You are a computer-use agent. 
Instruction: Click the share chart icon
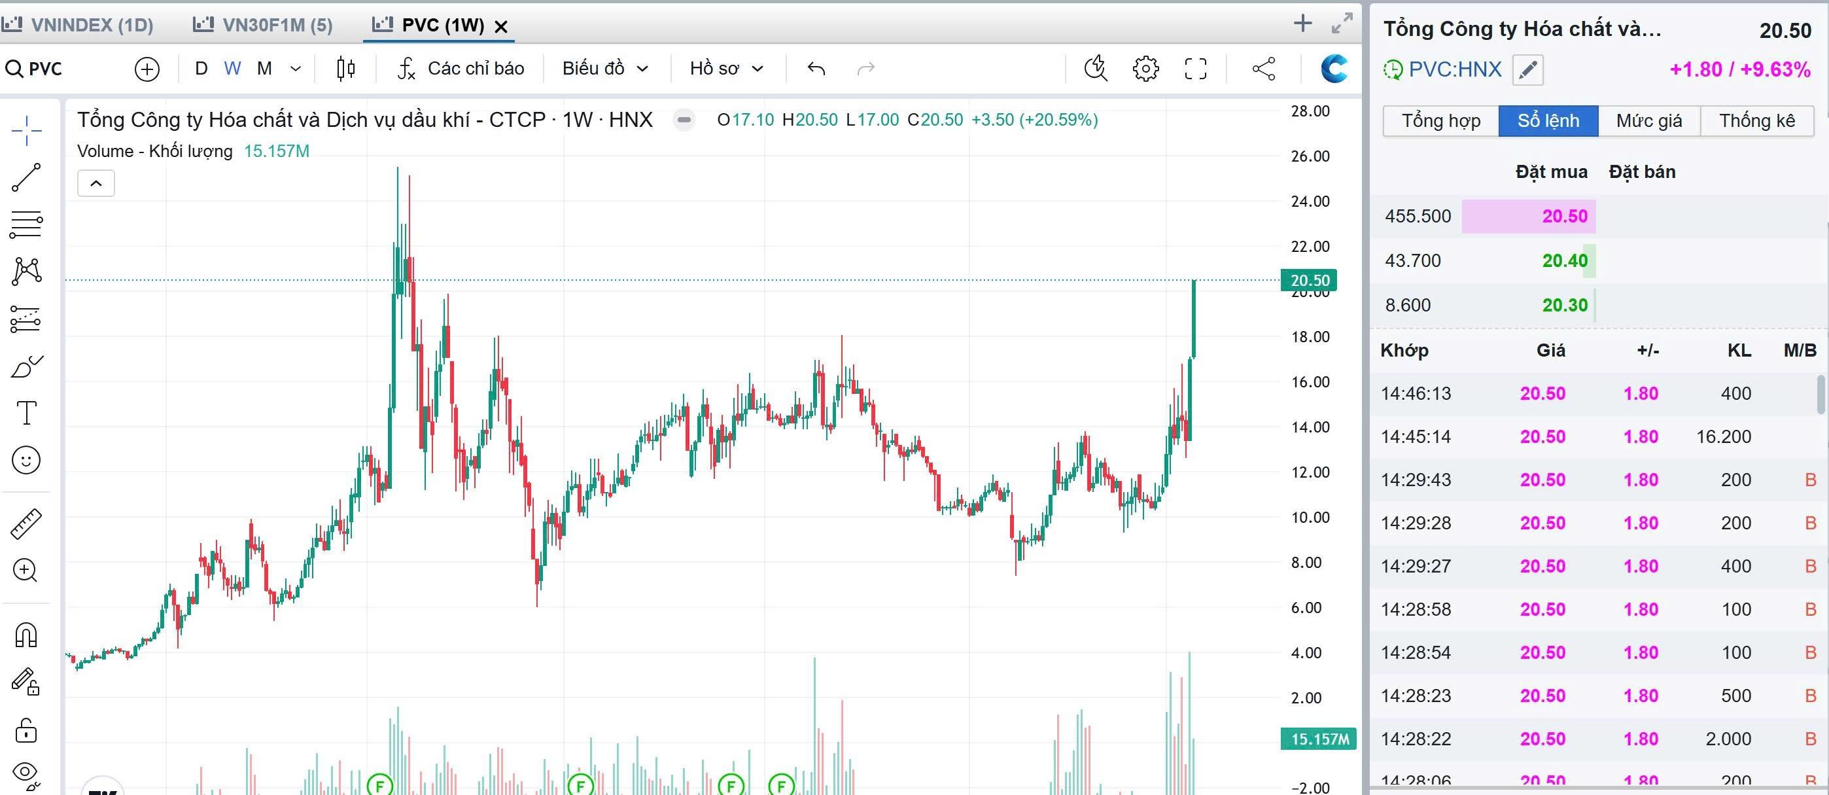[x=1264, y=68]
